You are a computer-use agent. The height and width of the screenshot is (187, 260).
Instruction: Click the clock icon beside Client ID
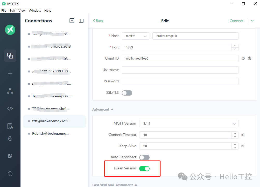tap(250, 58)
